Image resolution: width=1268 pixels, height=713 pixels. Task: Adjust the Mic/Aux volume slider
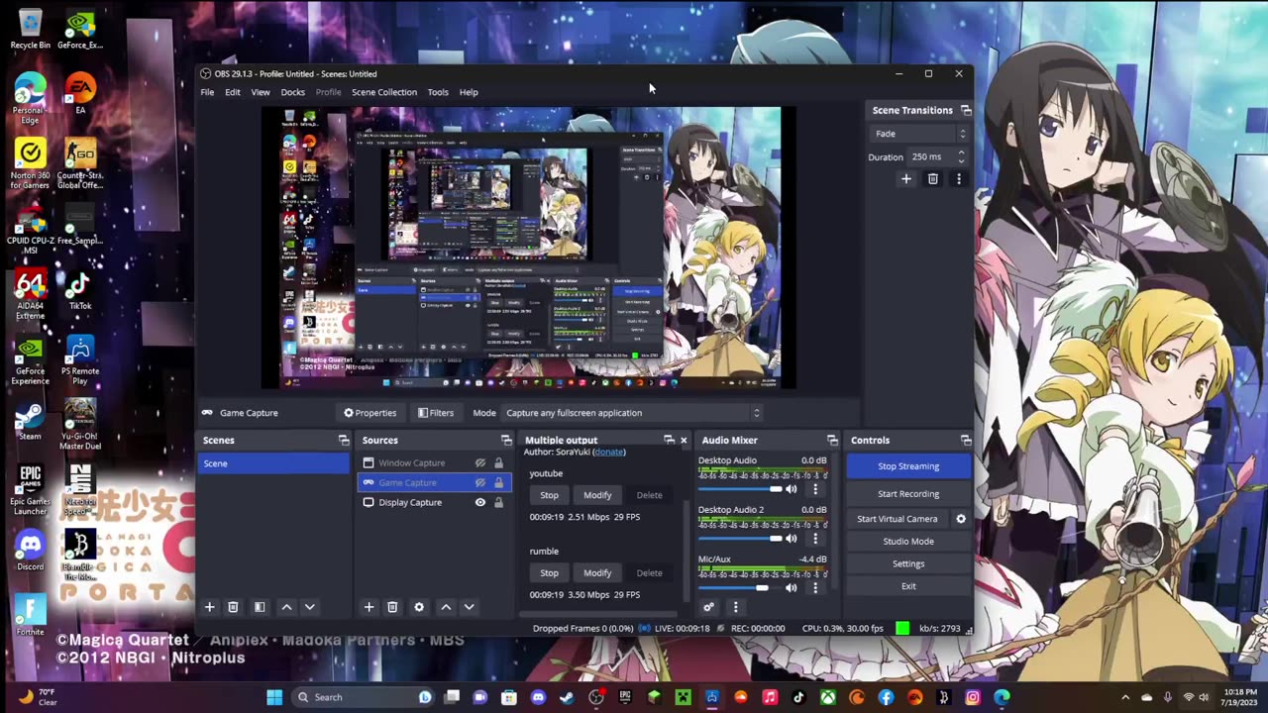(x=740, y=588)
